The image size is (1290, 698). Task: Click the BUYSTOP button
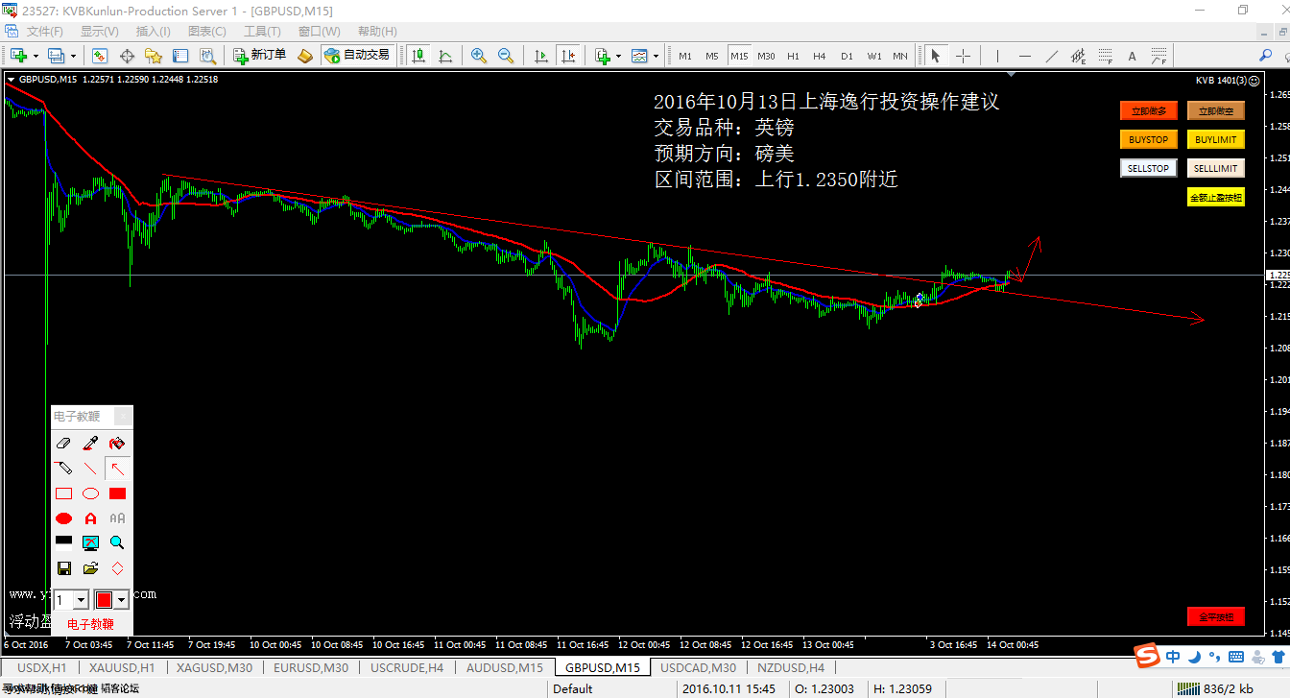[x=1149, y=140]
